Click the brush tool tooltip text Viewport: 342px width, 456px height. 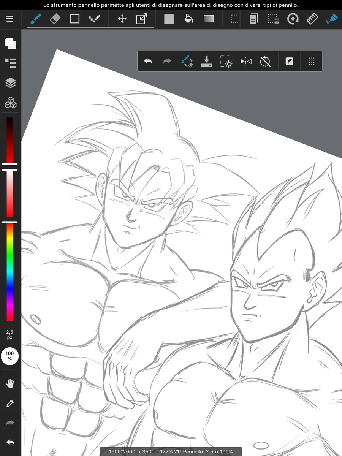click(x=171, y=5)
